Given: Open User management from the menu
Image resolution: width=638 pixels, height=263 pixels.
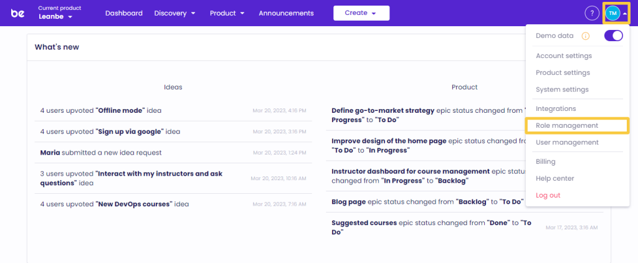Looking at the screenshot, I should coord(567,143).
